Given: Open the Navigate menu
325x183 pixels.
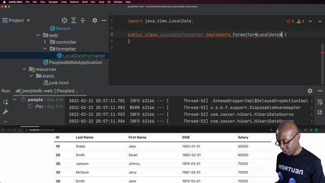Looking at the screenshot, I should point(53,2).
